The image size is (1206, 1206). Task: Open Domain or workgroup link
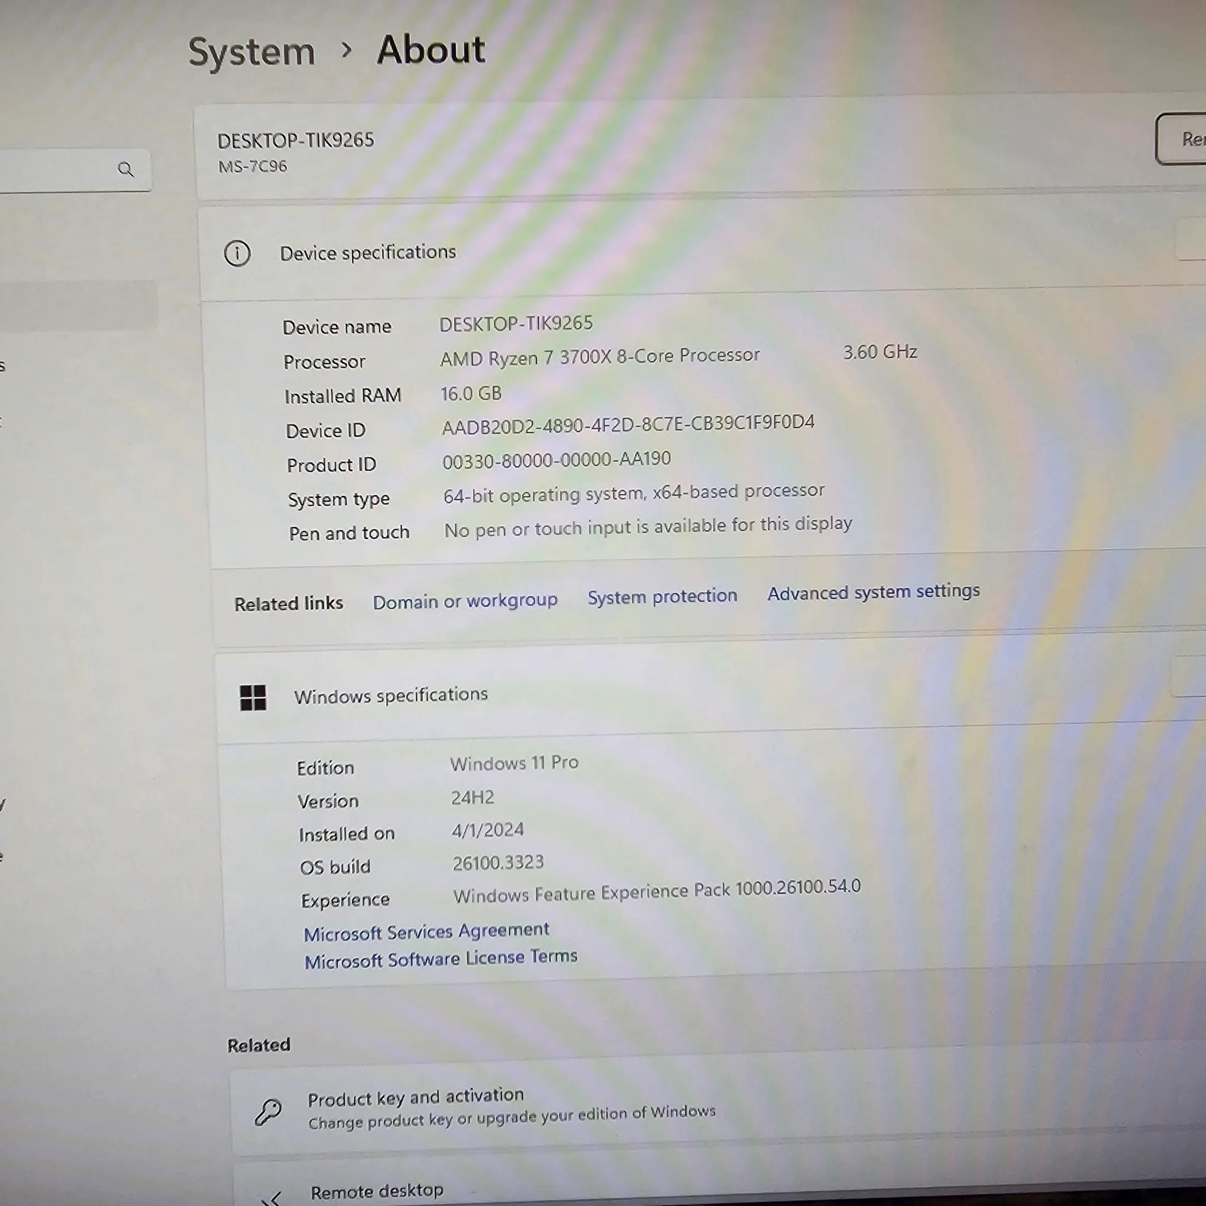(x=465, y=601)
